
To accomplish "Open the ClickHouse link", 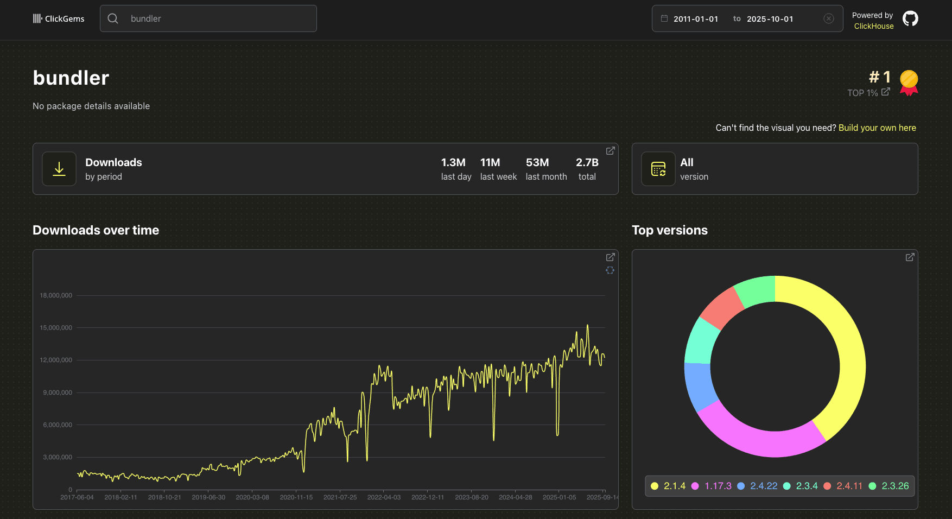I will coord(873,26).
